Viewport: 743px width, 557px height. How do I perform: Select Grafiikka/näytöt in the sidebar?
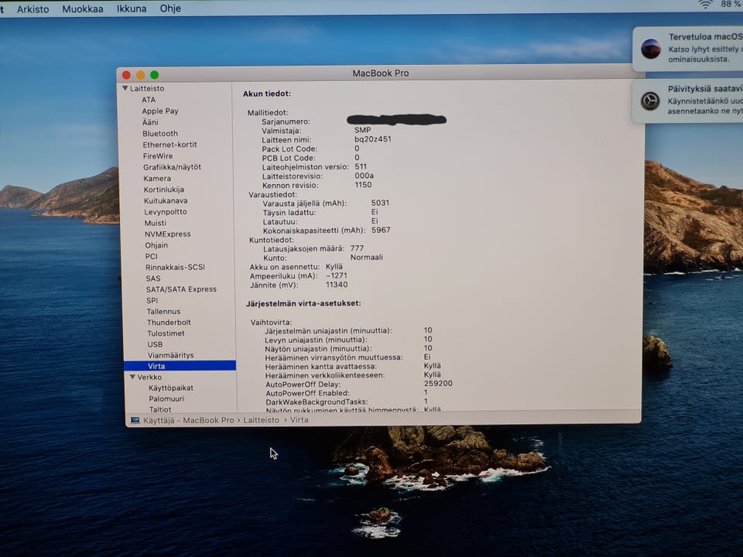(172, 167)
